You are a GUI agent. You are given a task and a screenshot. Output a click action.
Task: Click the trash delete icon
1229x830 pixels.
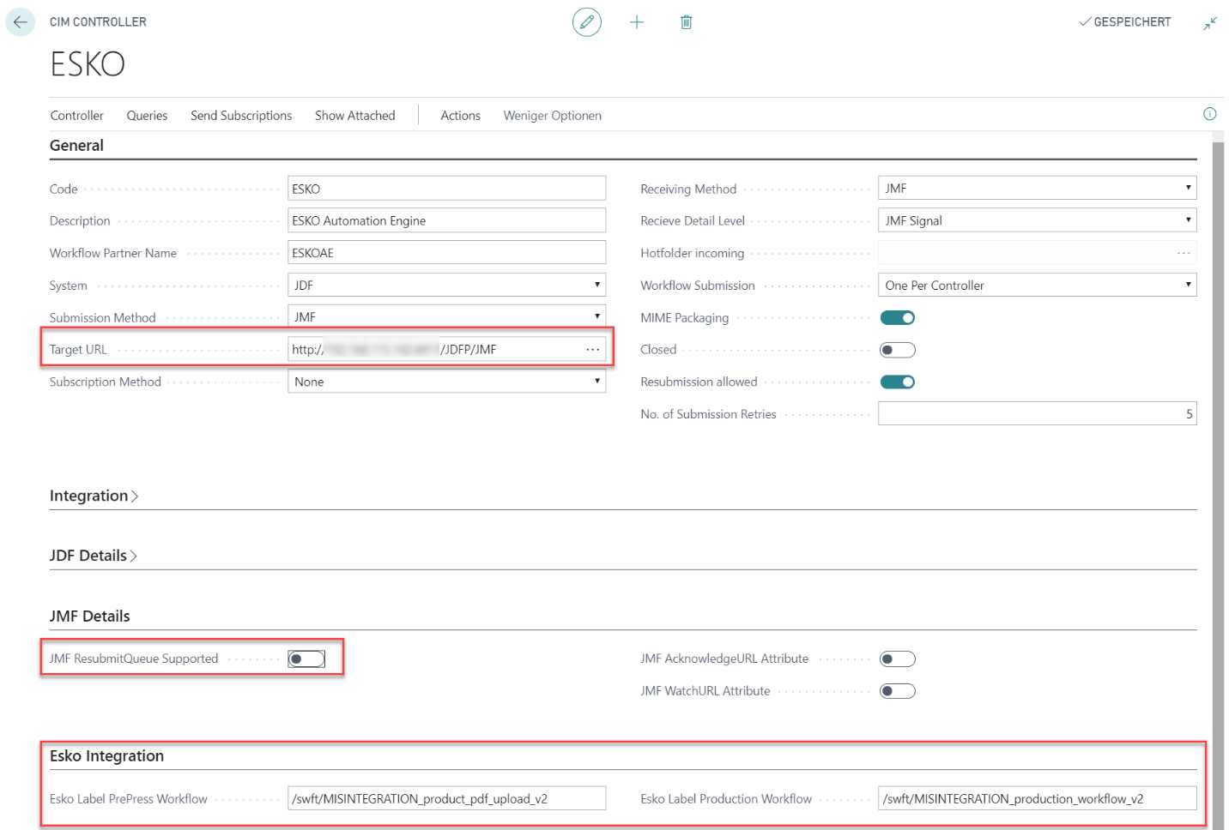point(687,22)
